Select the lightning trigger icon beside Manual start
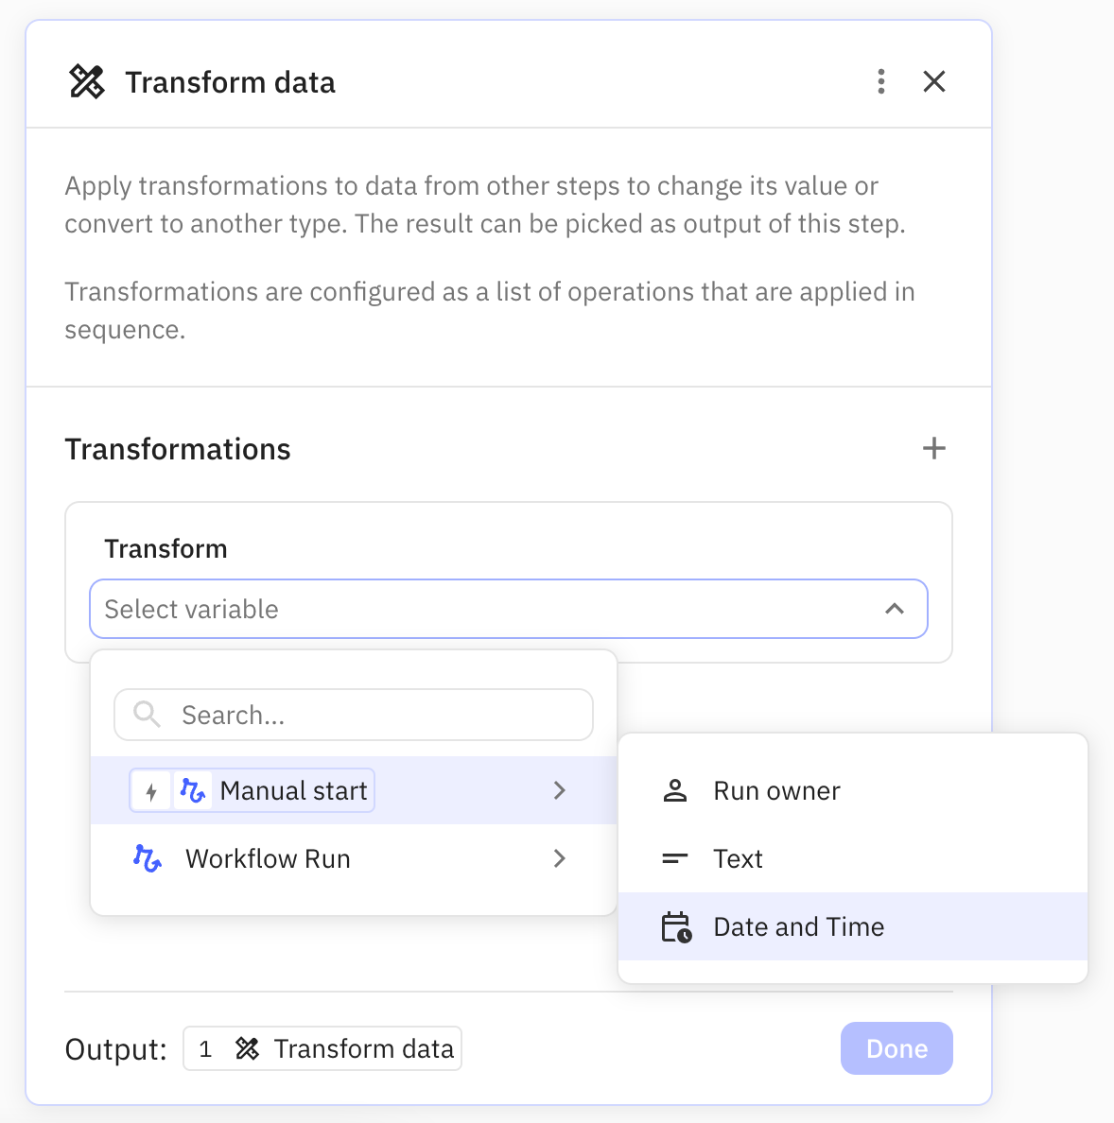Image resolution: width=1114 pixels, height=1123 pixels. (151, 790)
